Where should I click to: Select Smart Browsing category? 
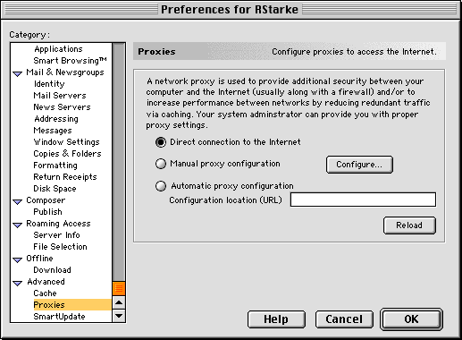[x=70, y=61]
